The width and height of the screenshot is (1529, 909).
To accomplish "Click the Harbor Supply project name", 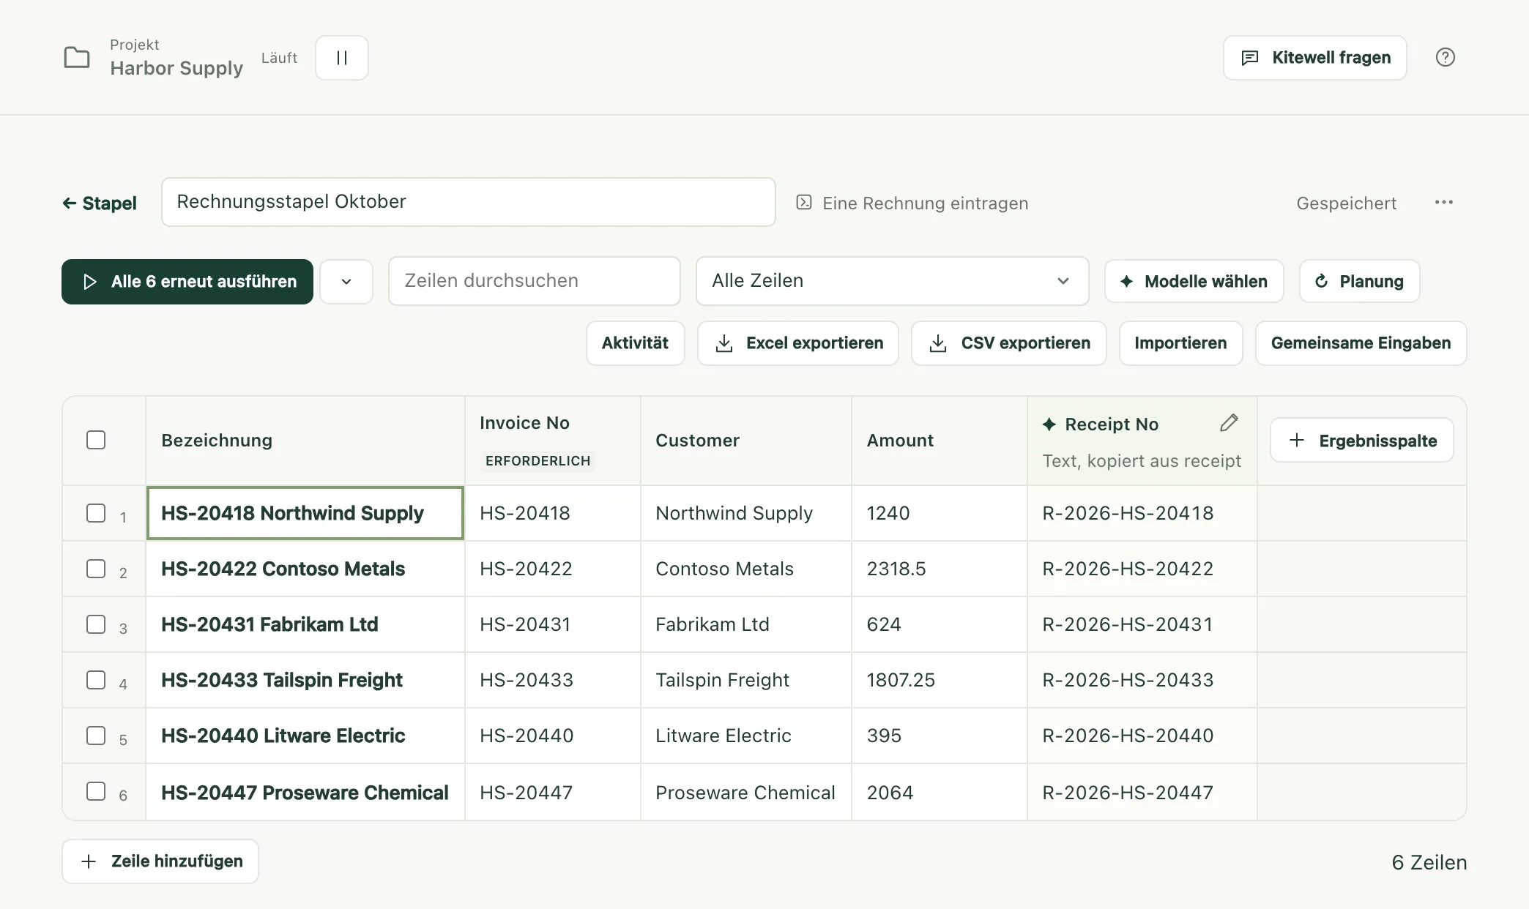I will (176, 68).
